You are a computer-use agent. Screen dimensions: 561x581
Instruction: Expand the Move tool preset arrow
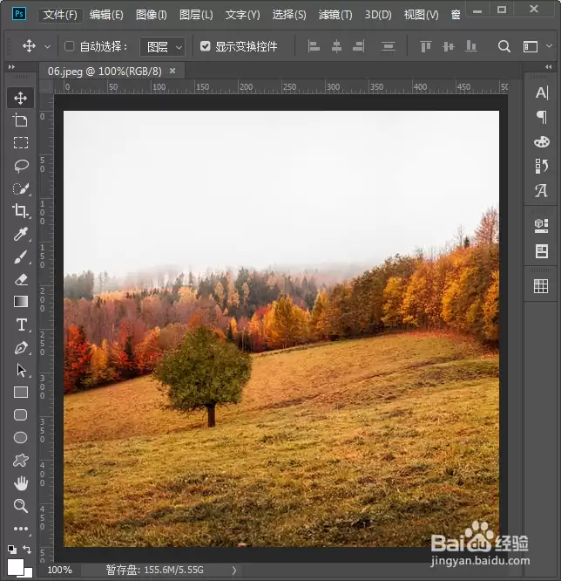point(47,47)
